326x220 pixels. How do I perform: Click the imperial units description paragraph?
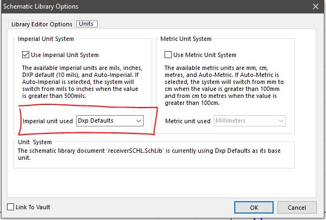tap(81, 82)
